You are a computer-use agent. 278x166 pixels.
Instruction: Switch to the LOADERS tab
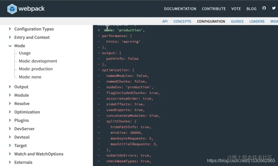(x=257, y=21)
